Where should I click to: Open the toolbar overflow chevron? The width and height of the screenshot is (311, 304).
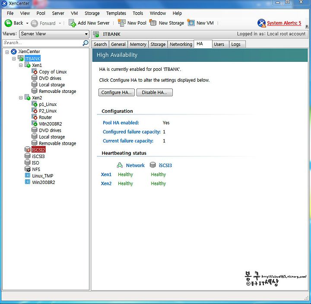(307, 26)
